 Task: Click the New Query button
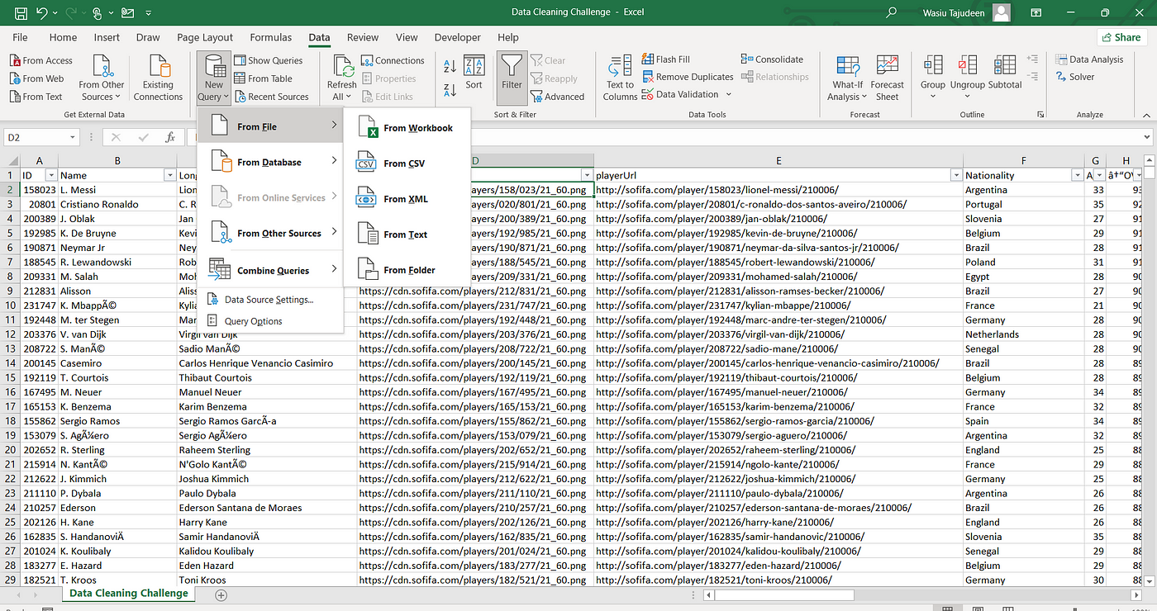coord(214,78)
